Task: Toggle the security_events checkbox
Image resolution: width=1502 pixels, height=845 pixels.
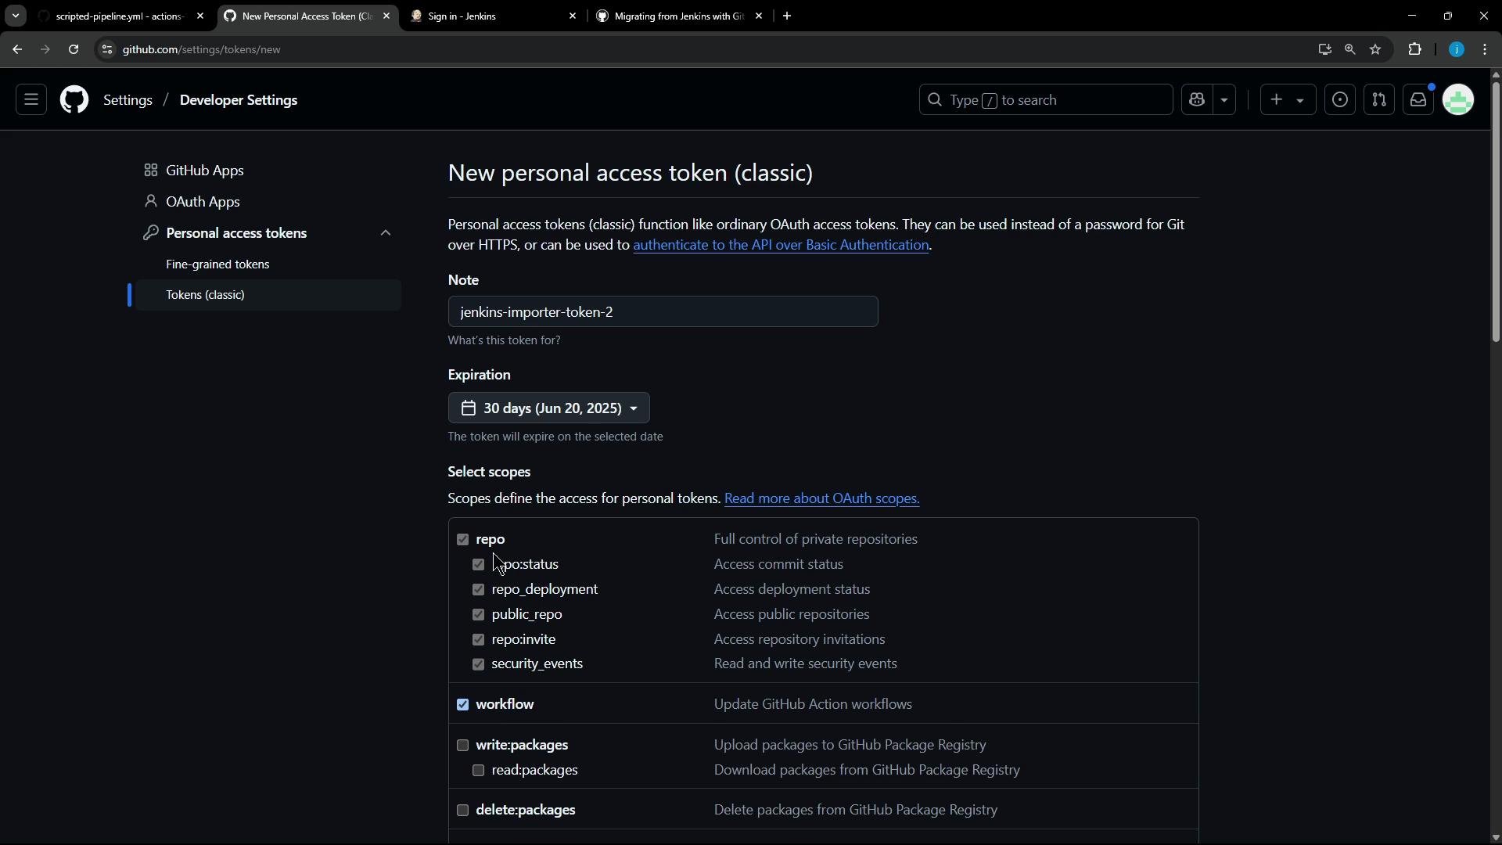Action: 478,664
